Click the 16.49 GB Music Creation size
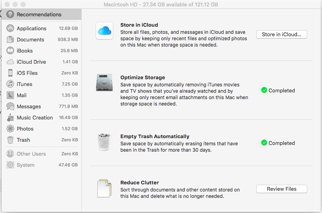322x213 pixels. 69,117
